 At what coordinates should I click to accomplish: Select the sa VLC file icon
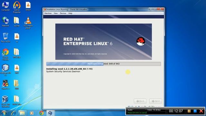17,38
